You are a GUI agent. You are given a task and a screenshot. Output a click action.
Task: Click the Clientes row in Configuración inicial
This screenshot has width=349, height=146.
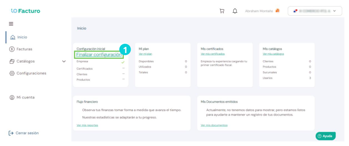101,74
